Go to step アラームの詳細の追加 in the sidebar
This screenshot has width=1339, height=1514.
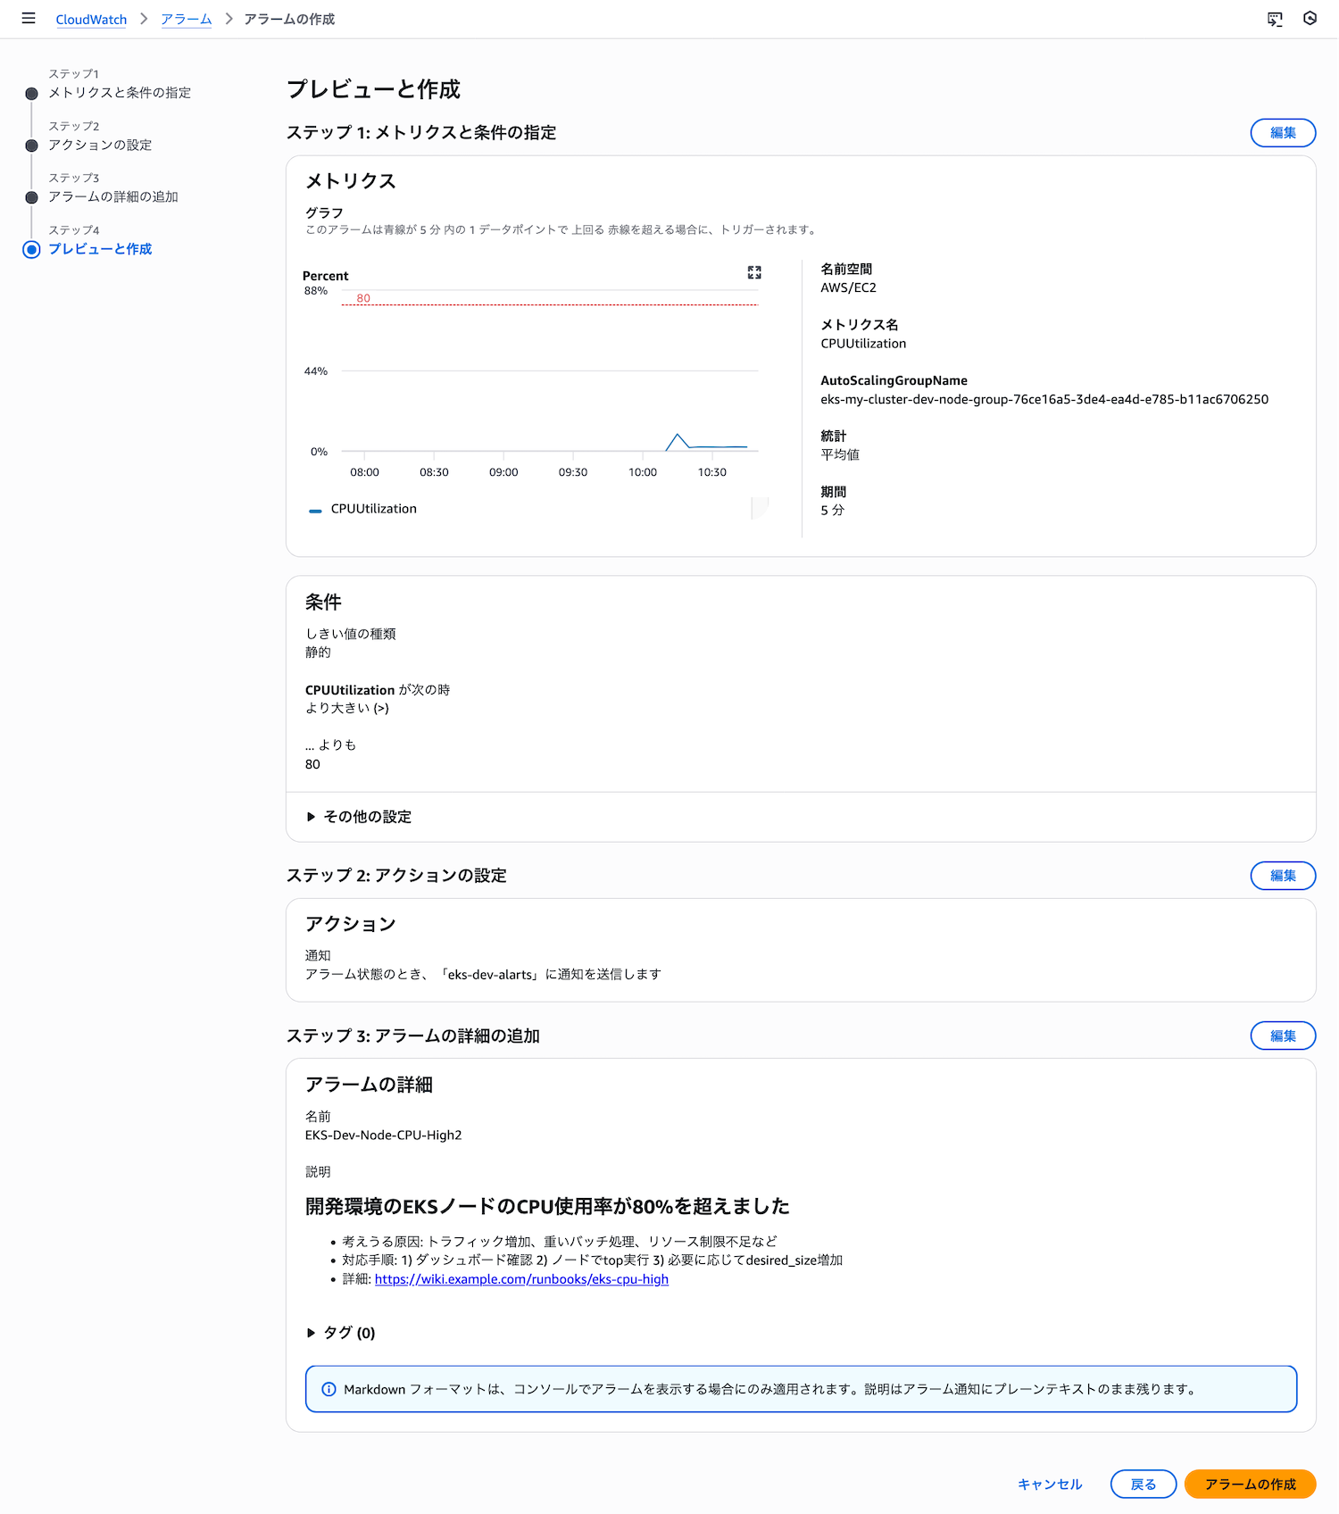click(x=113, y=196)
